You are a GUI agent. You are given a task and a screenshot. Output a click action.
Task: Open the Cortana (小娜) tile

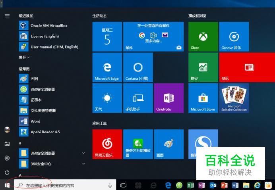[x=138, y=67]
